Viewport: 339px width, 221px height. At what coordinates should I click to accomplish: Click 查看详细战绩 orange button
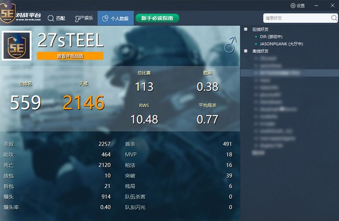70,56
